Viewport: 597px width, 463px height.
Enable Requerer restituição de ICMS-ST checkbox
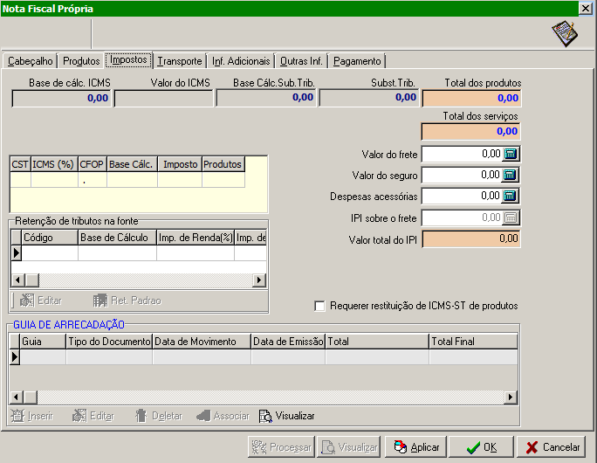click(x=319, y=306)
